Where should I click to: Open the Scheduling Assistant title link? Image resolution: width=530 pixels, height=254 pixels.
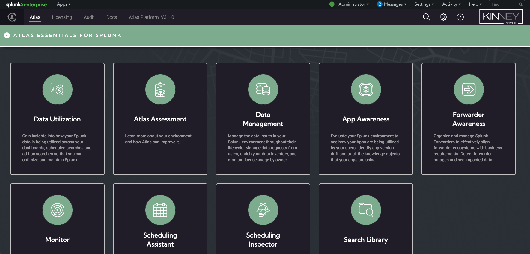pos(160,240)
